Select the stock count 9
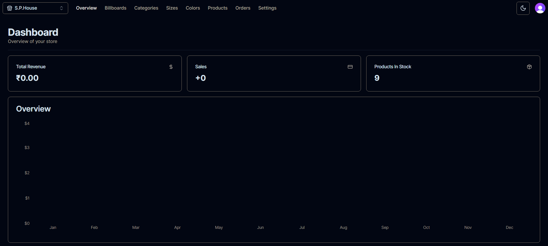Viewport: 548px width, 246px height. point(377,78)
